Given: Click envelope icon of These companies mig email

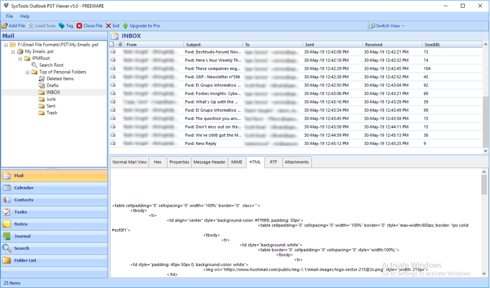Looking at the screenshot, I should [113, 68].
